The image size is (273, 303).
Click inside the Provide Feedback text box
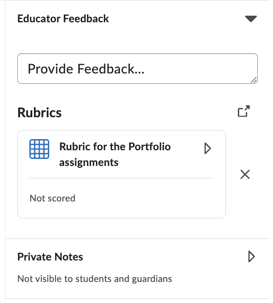point(137,69)
